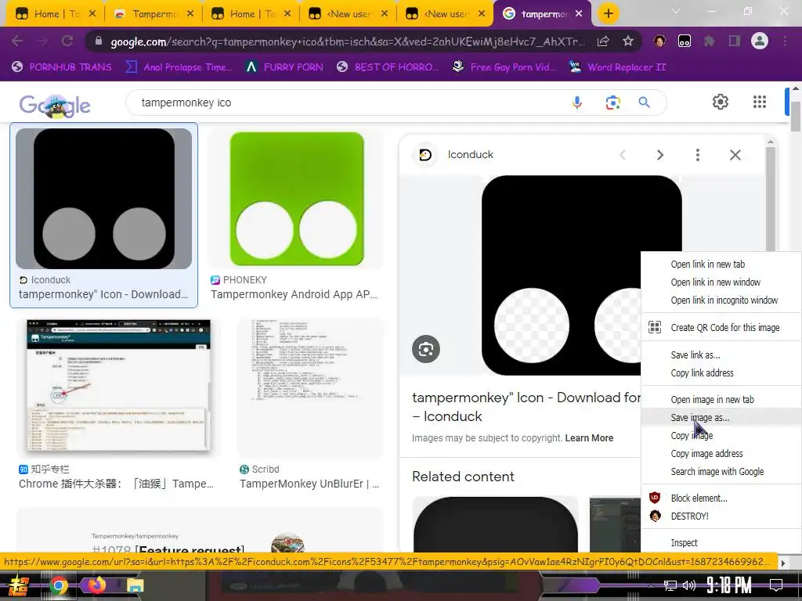Switch to the Tampermonkey tab with colorful icon
The height and width of the screenshot is (601, 802).
pos(154,14)
